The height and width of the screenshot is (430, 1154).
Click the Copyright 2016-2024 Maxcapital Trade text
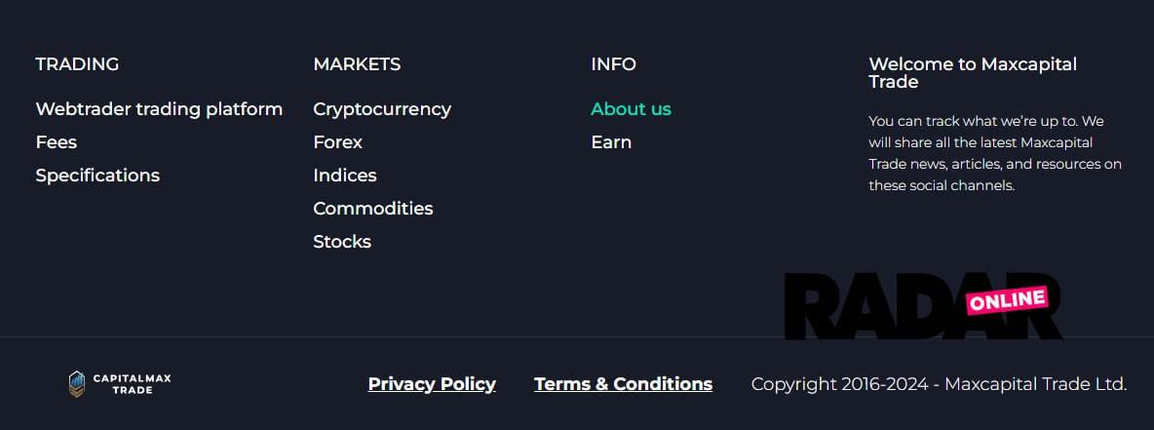(939, 384)
